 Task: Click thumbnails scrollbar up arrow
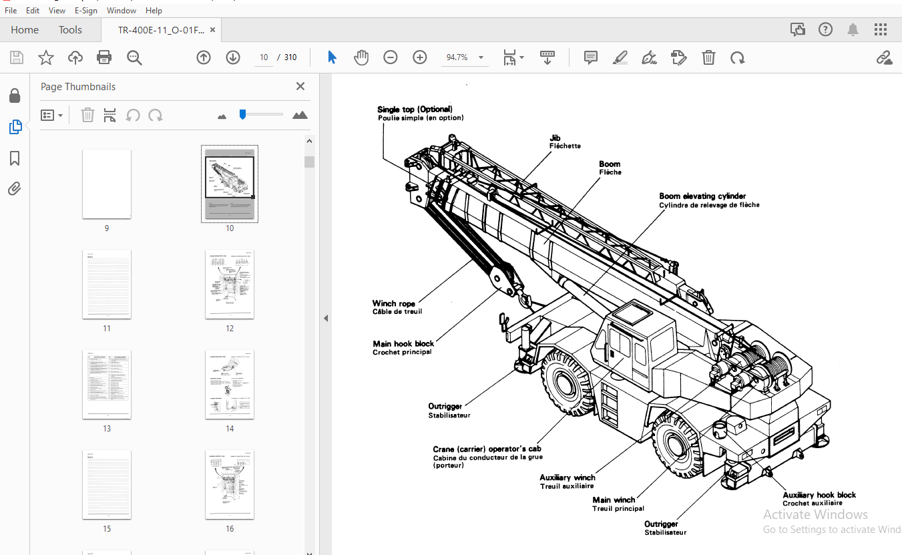(309, 141)
